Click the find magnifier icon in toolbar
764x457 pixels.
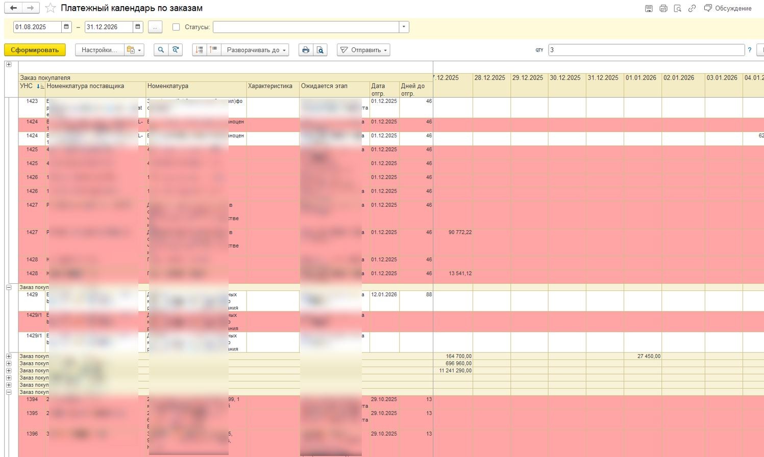161,50
